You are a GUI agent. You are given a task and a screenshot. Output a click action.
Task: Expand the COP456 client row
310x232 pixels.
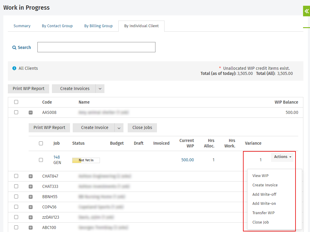(x=31, y=207)
